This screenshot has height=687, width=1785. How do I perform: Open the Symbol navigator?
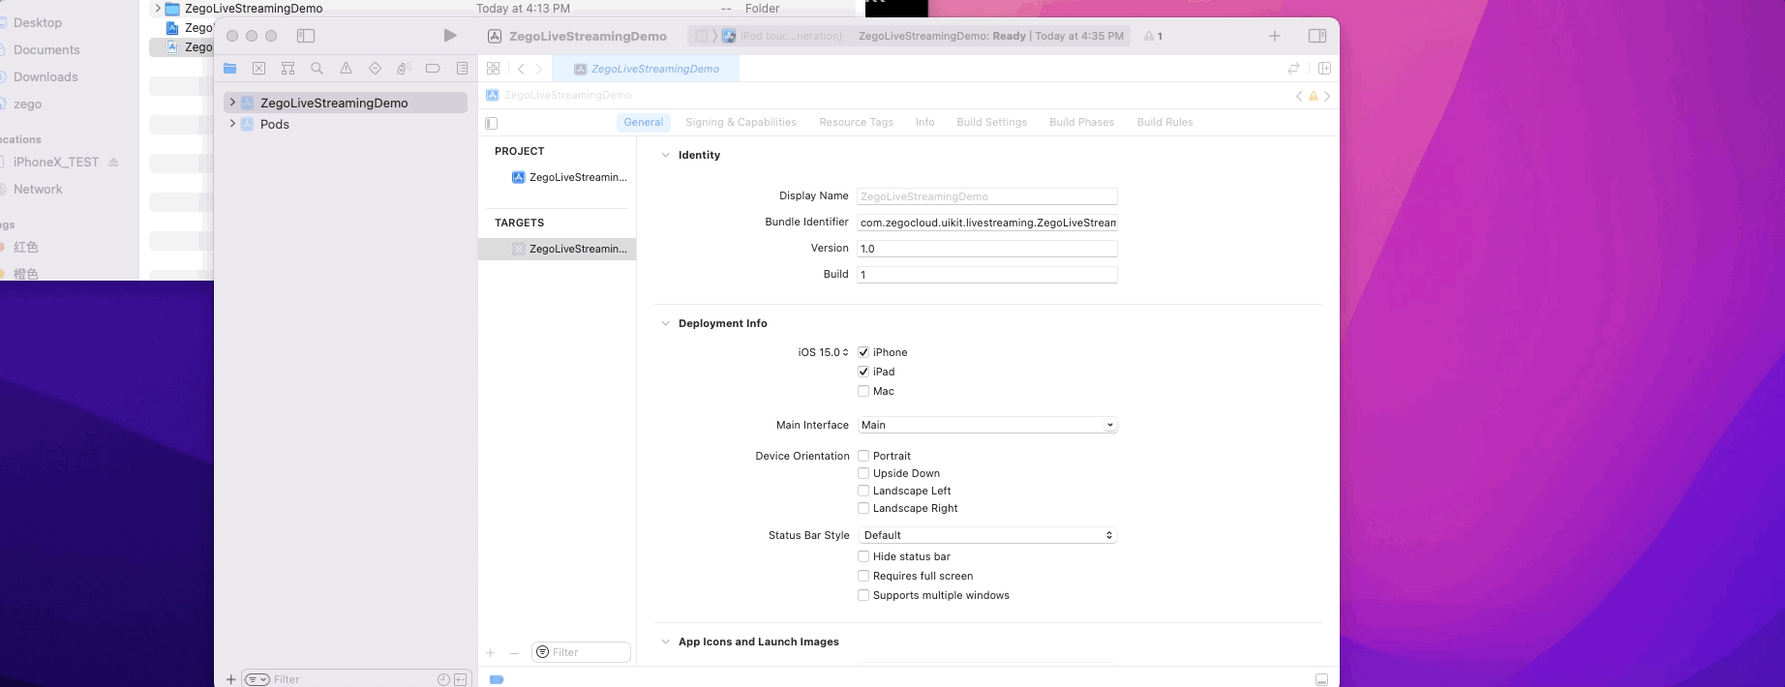coord(287,69)
